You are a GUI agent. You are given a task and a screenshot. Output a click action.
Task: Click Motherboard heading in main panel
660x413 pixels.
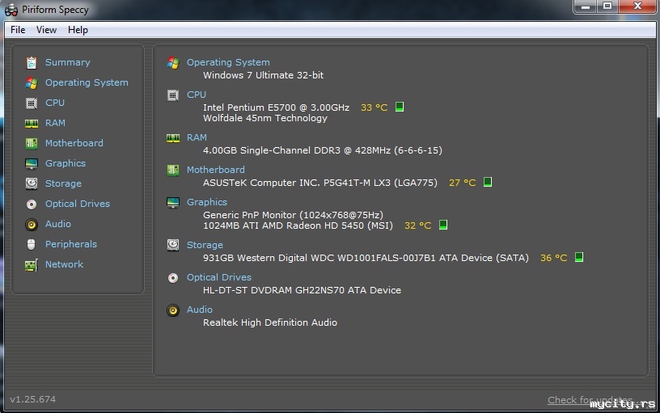(x=215, y=170)
